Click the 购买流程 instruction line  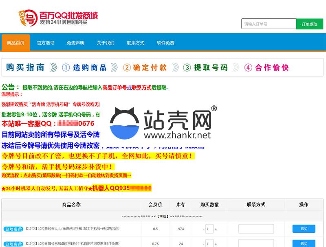pyautogui.click(x=66, y=175)
